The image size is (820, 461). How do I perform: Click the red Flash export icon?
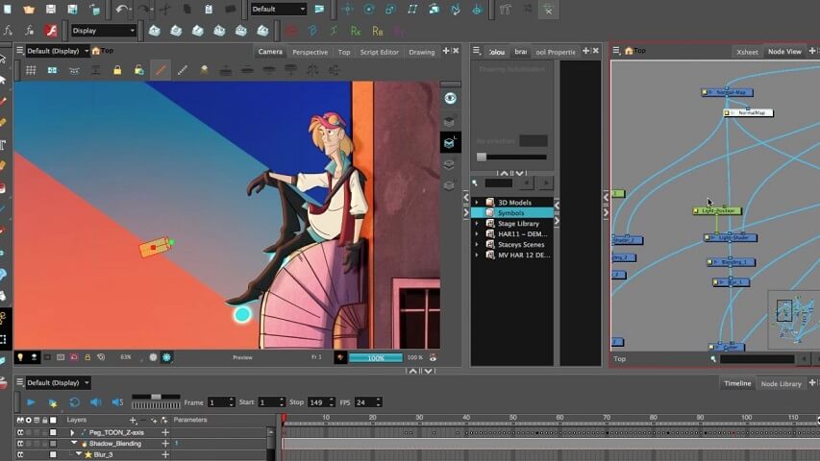point(51,31)
